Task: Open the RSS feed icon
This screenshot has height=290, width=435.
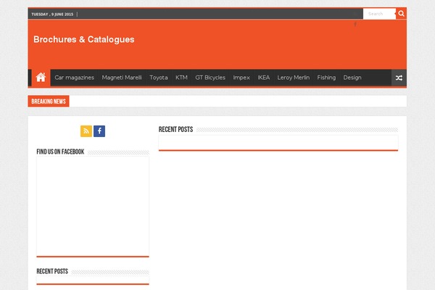Action: point(86,131)
